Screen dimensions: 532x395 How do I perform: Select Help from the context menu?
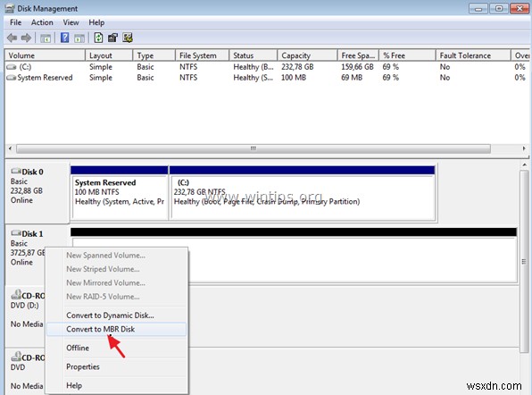pyautogui.click(x=116, y=385)
